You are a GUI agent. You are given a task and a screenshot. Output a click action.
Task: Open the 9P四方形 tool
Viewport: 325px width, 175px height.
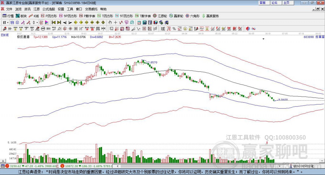68,16
